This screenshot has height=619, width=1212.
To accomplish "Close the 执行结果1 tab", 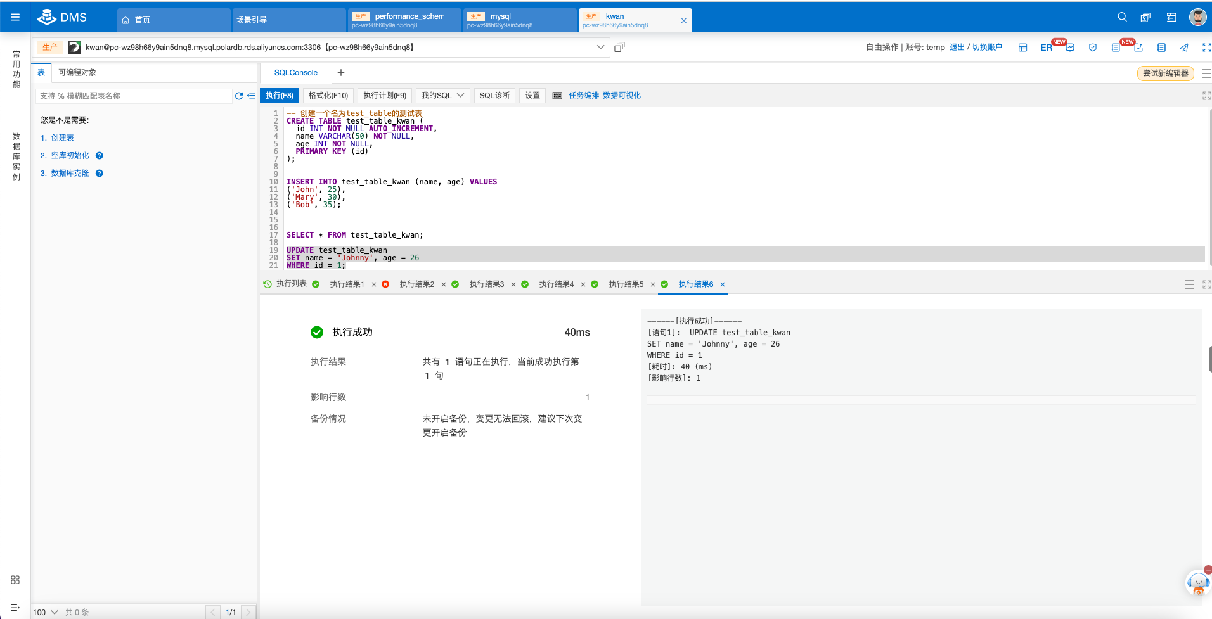I will (374, 284).
